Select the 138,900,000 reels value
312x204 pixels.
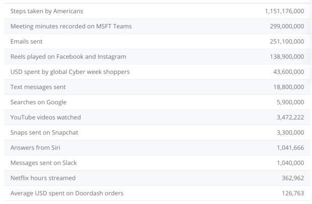[286, 57]
